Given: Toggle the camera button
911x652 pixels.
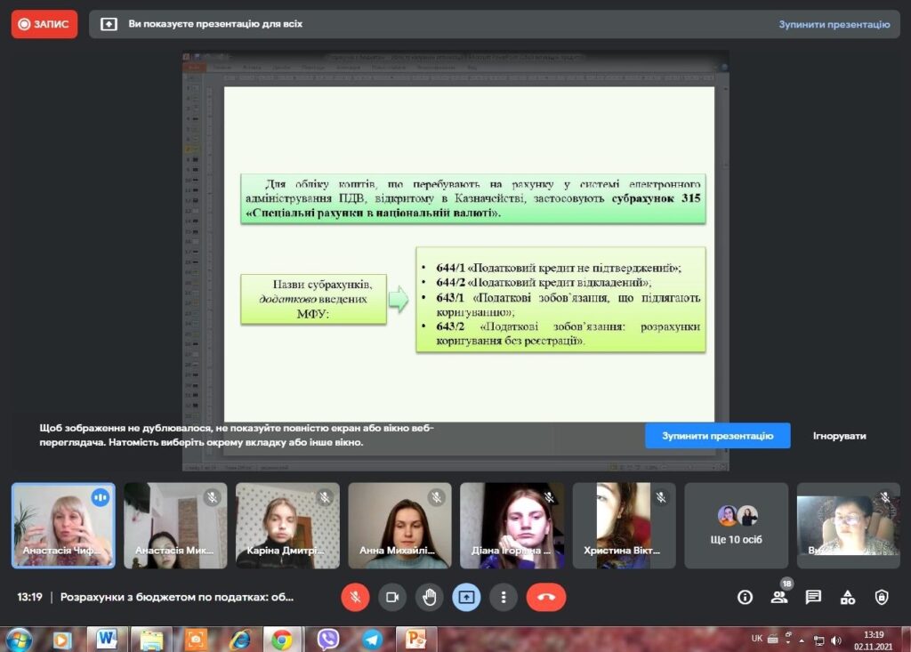Looking at the screenshot, I should (x=392, y=598).
